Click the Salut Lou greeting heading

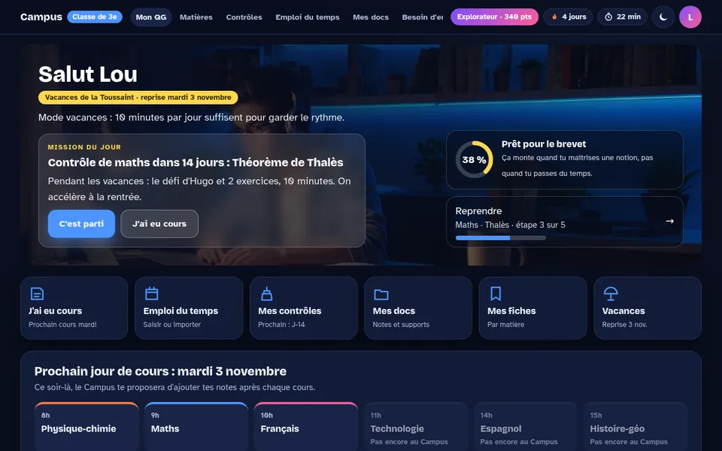[x=88, y=74]
